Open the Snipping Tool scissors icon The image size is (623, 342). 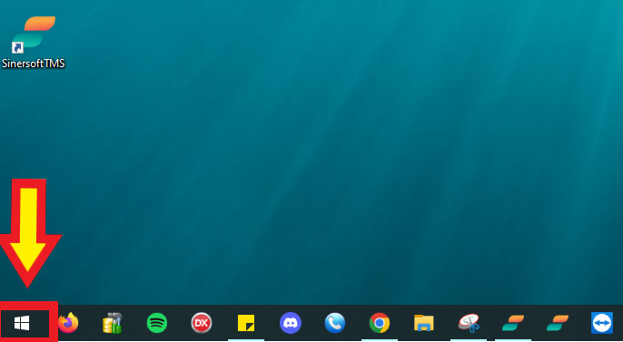coord(469,323)
